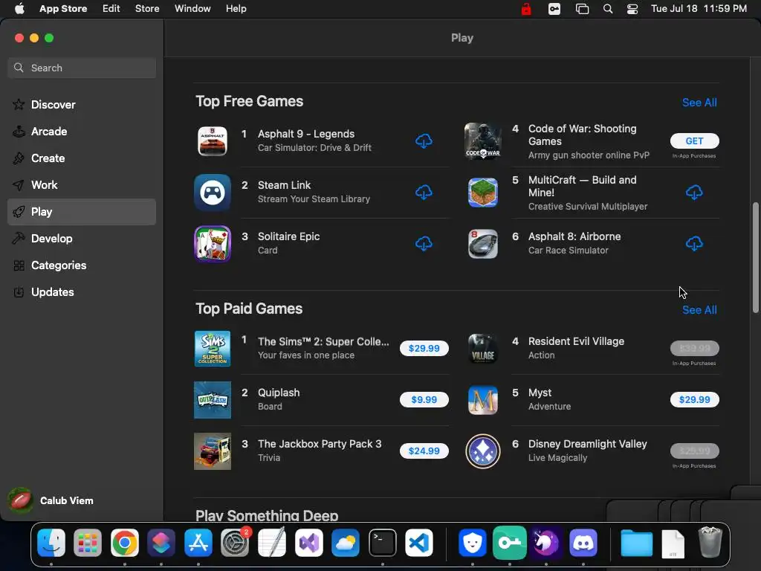
Task: Open Categories in sidebar
Action: pos(82,265)
